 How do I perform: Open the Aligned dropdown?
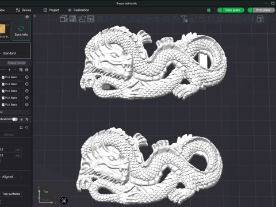(x=10, y=177)
